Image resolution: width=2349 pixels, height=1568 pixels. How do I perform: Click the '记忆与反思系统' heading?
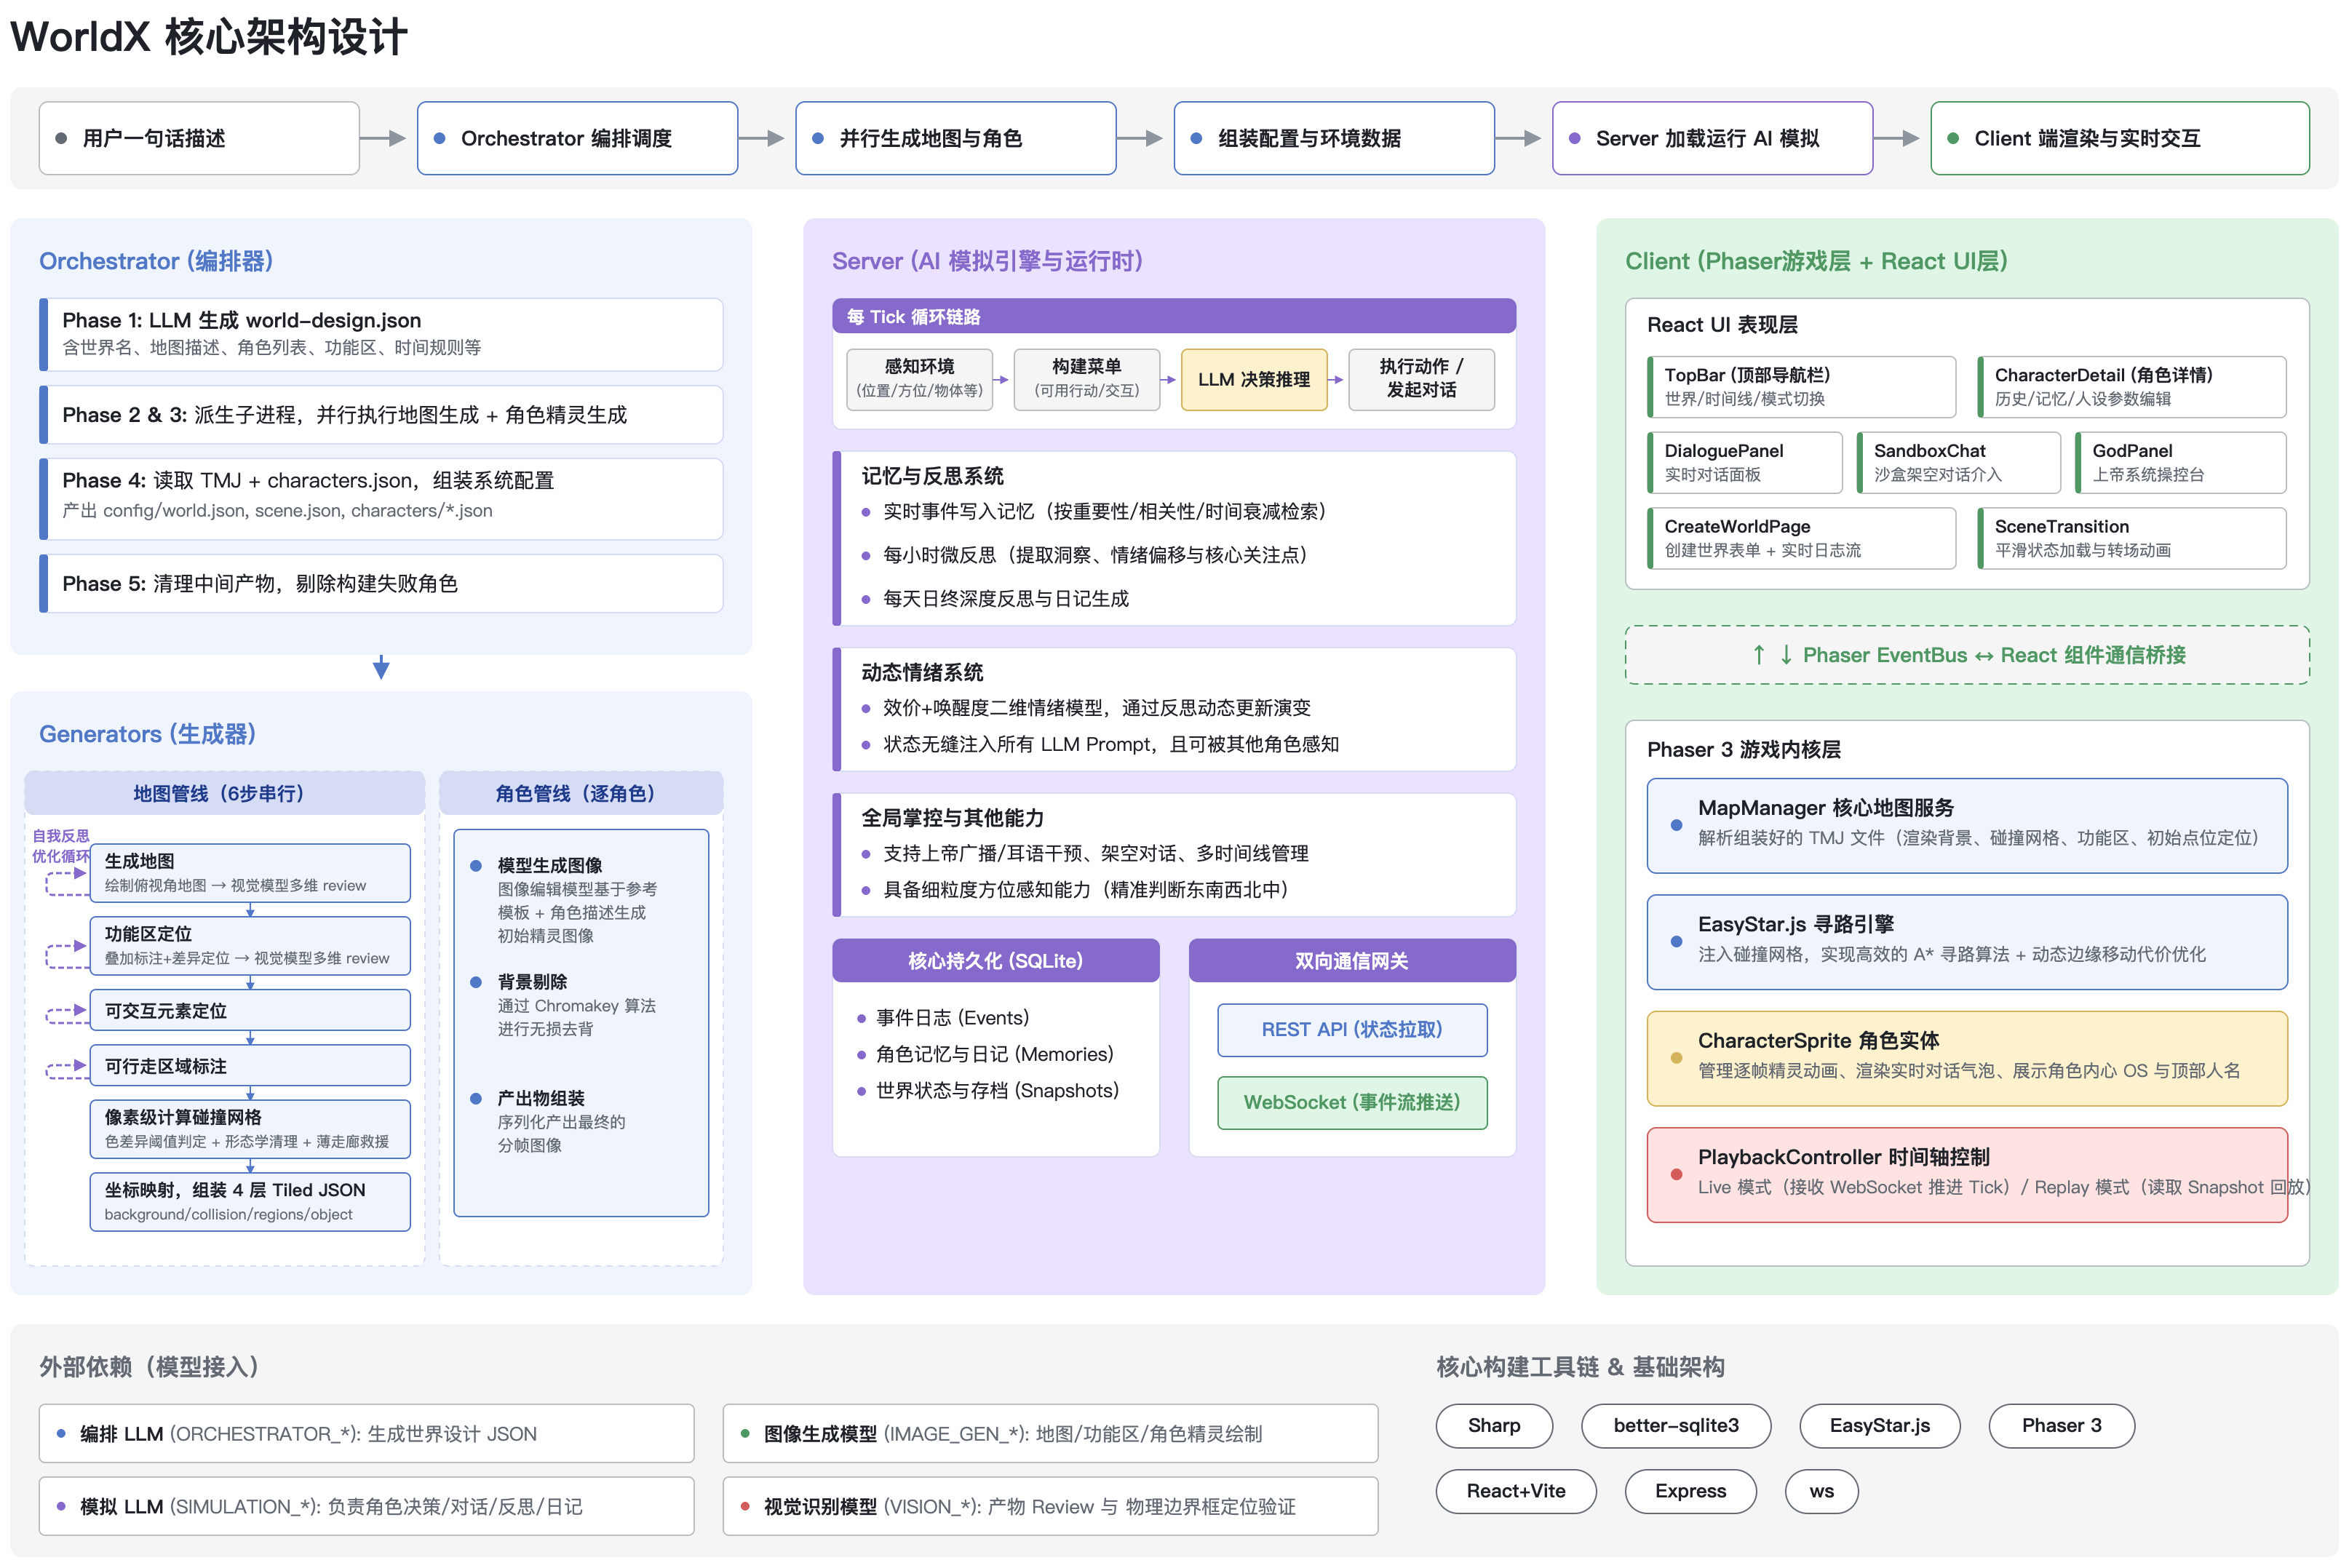click(932, 476)
